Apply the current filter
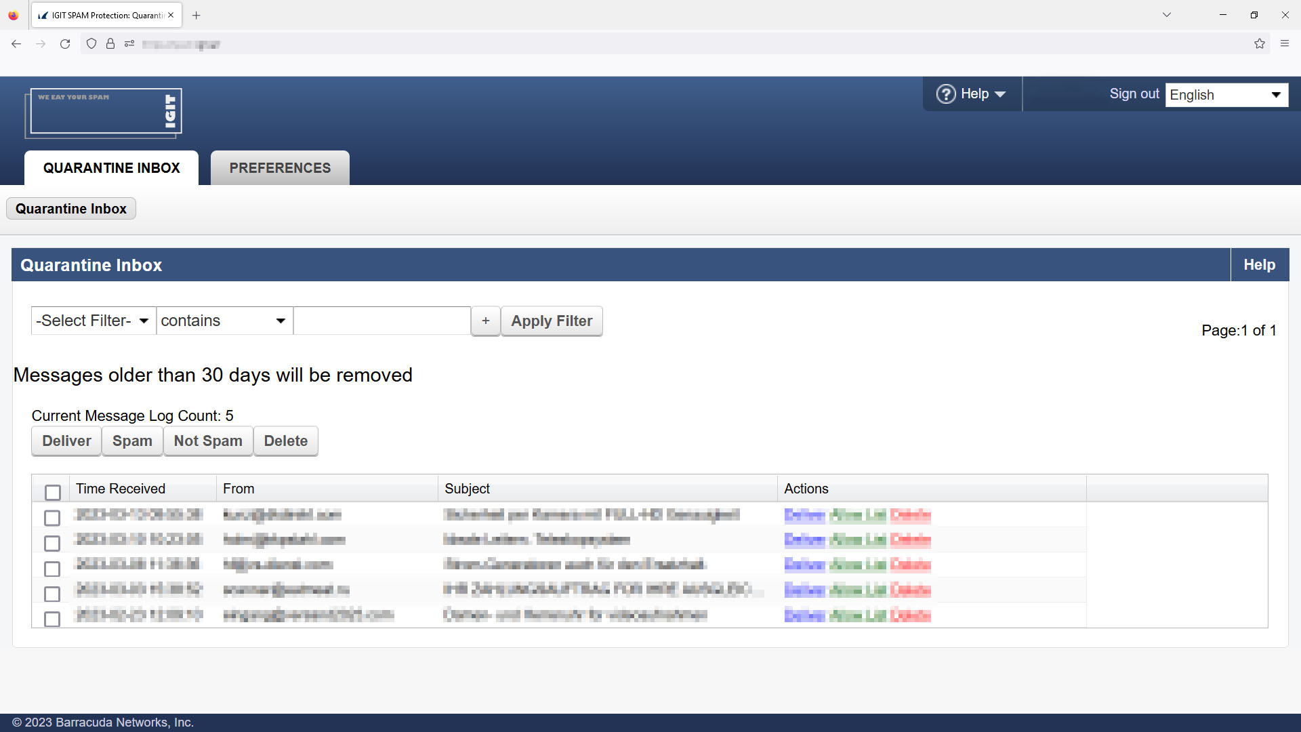The image size is (1301, 732). [551, 321]
